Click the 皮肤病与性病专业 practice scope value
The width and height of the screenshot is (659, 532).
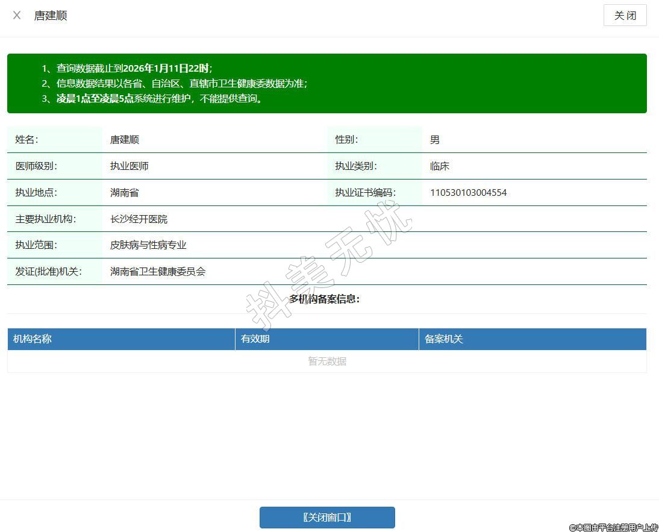[148, 245]
